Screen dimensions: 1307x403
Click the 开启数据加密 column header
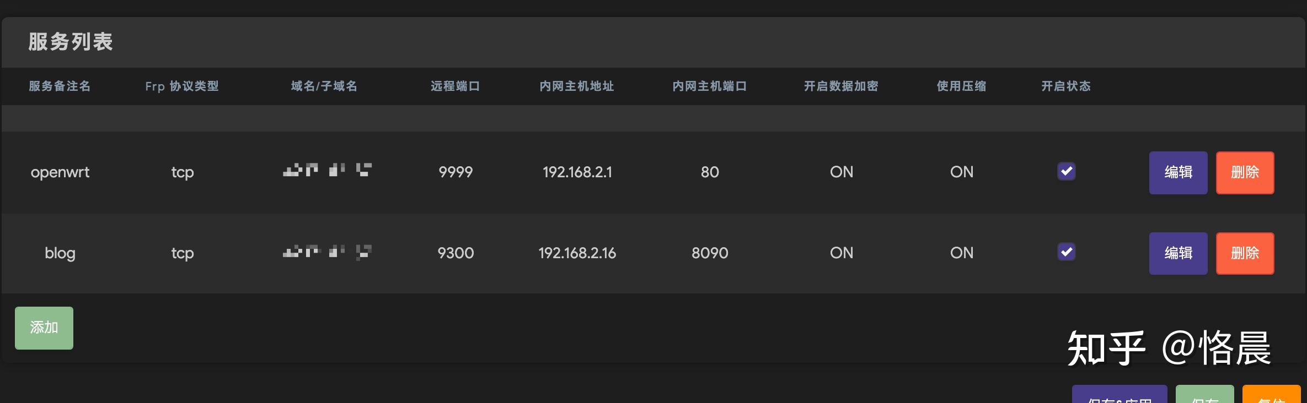840,86
